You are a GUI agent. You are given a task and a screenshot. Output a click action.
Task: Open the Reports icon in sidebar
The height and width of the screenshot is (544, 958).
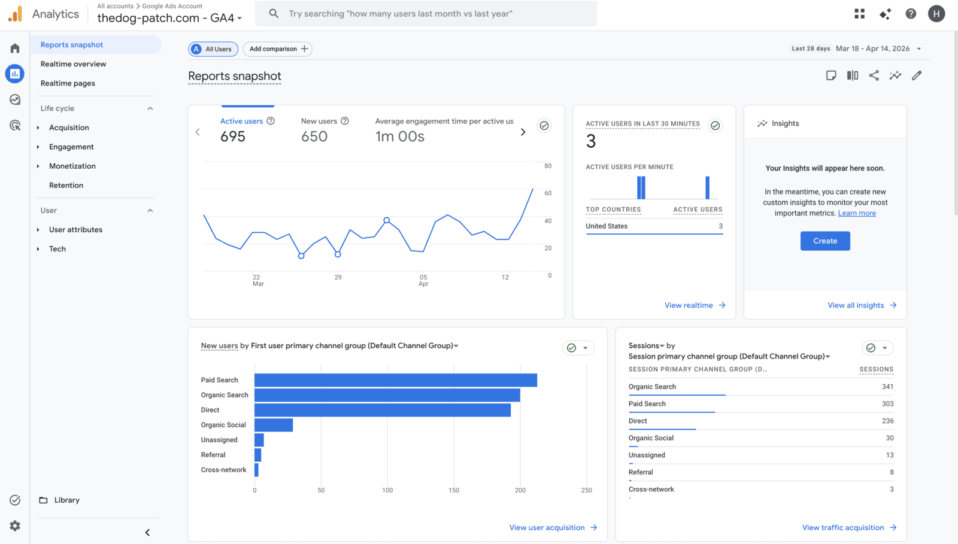pos(15,74)
